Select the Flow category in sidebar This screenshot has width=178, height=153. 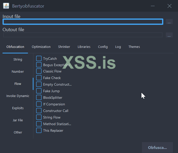coord(18,84)
